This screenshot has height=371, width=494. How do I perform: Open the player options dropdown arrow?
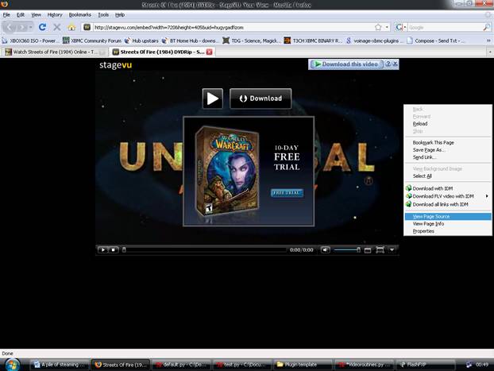[x=392, y=250]
